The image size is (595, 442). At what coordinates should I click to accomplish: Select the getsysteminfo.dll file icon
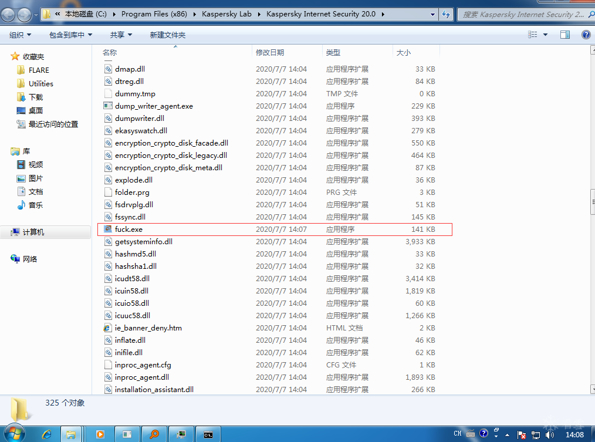108,241
